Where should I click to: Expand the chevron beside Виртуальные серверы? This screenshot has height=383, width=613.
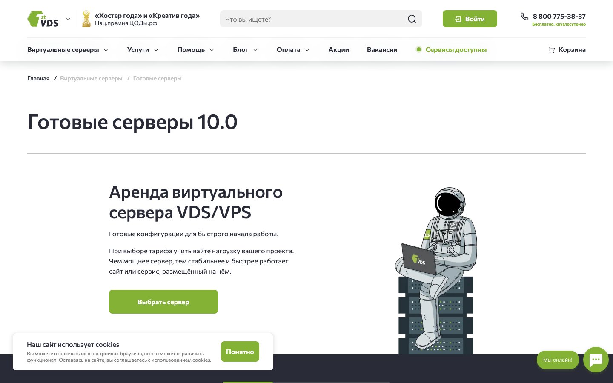[x=106, y=50]
